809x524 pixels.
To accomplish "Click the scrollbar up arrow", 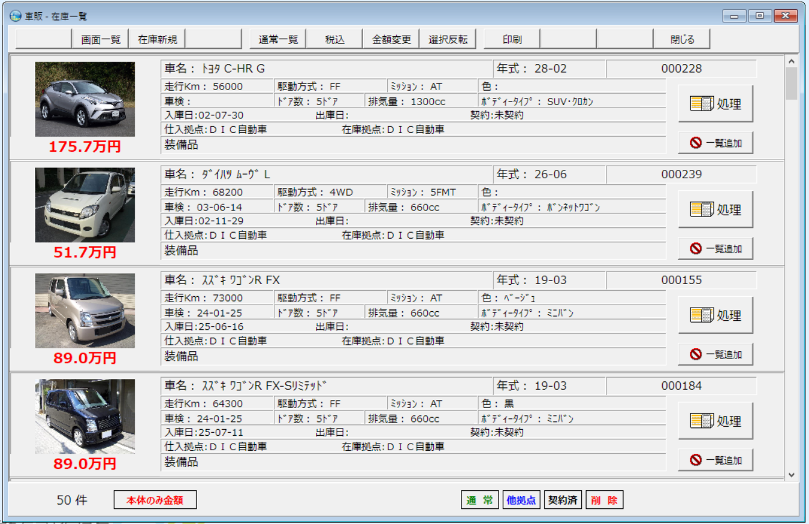I will (791, 60).
